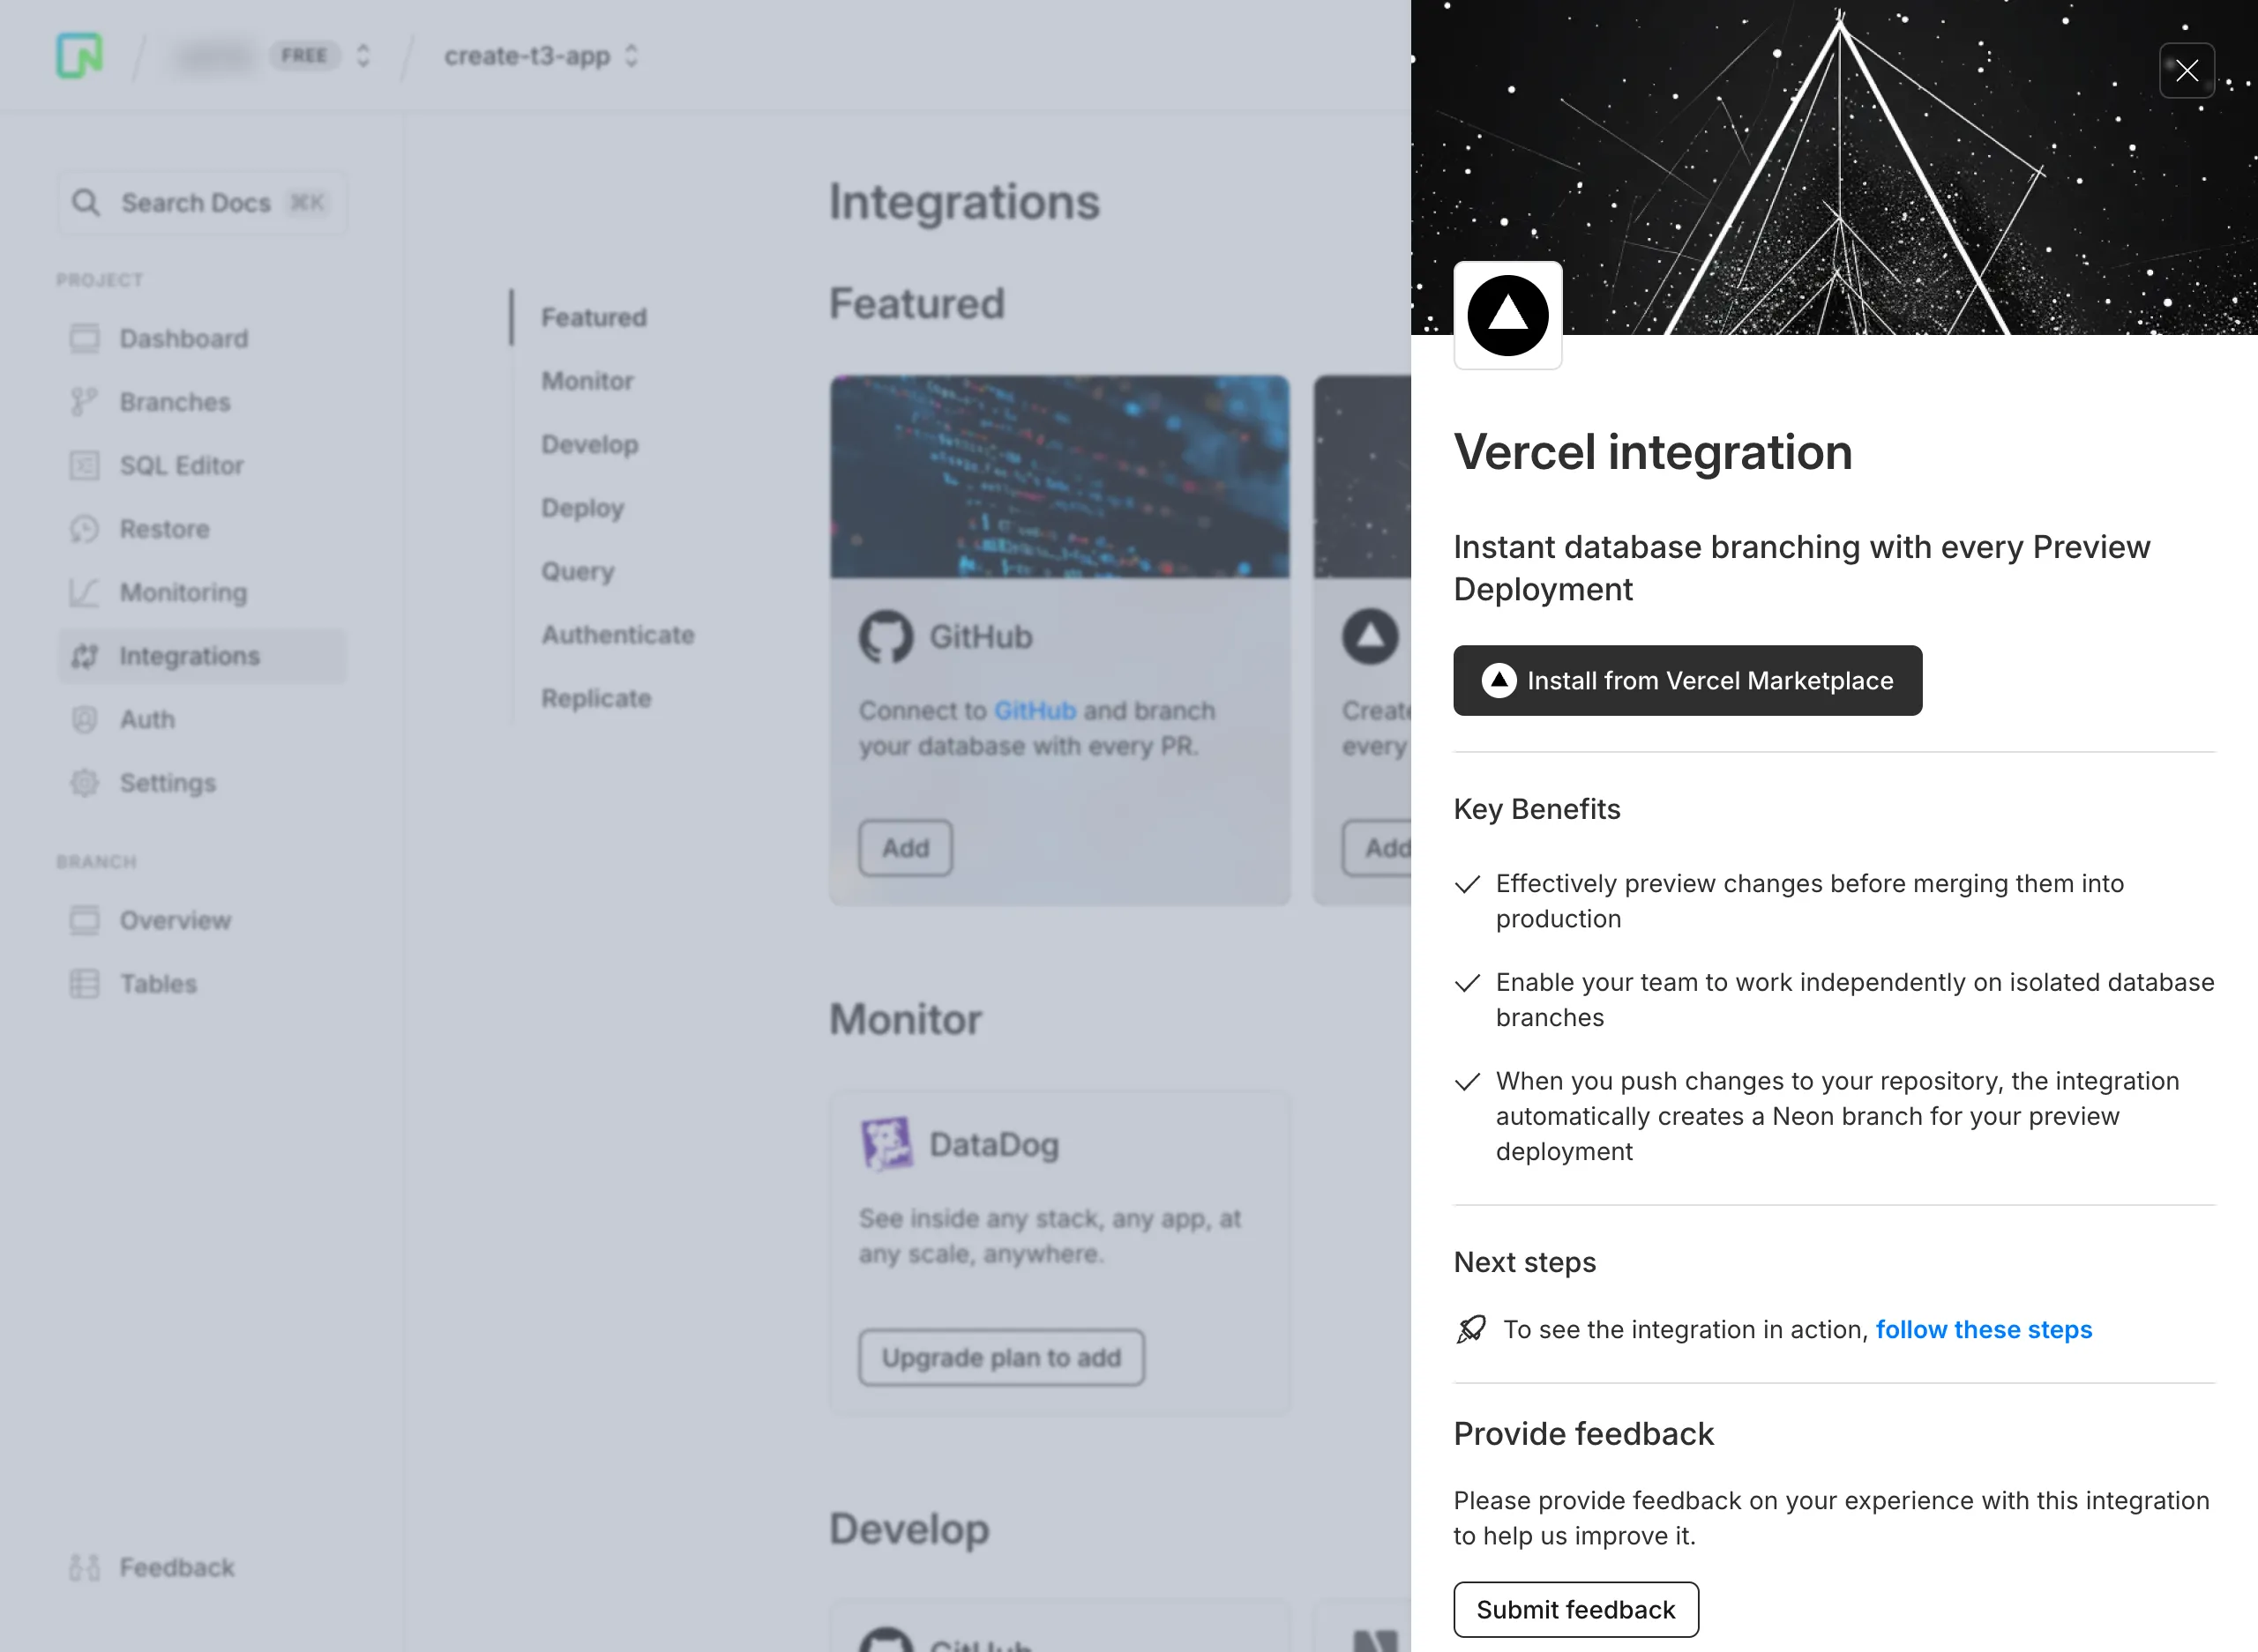Click the 'Key Benefits' heading
The image size is (2258, 1652).
pos(1536,809)
